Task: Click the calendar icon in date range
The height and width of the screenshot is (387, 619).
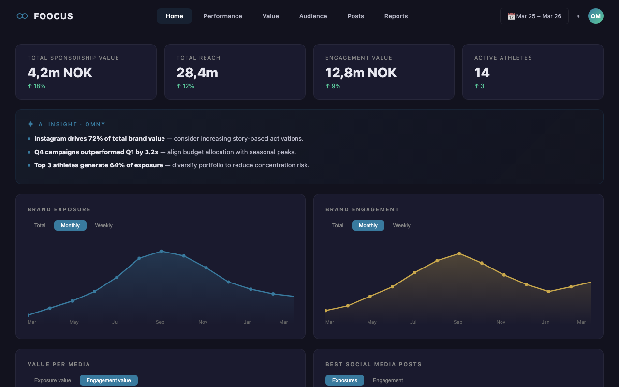Action: pyautogui.click(x=511, y=16)
